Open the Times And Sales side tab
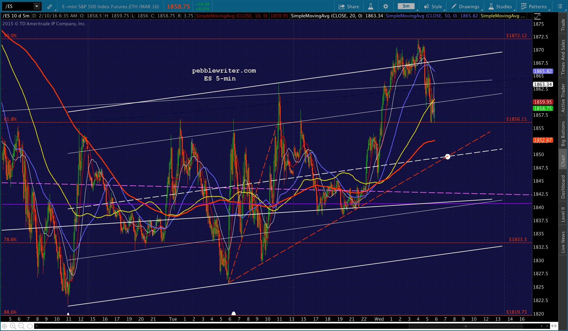The height and width of the screenshot is (331, 568). (563, 57)
